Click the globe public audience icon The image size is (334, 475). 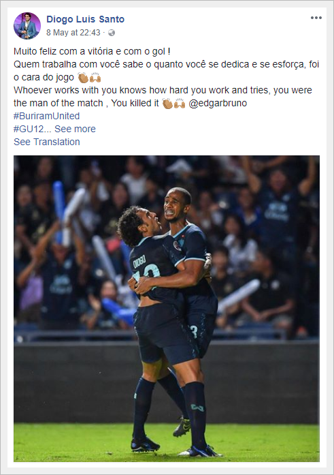pyautogui.click(x=112, y=33)
